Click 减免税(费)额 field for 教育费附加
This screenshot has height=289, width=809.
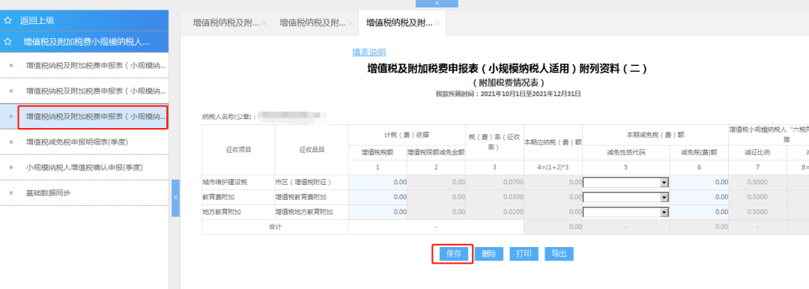699,197
